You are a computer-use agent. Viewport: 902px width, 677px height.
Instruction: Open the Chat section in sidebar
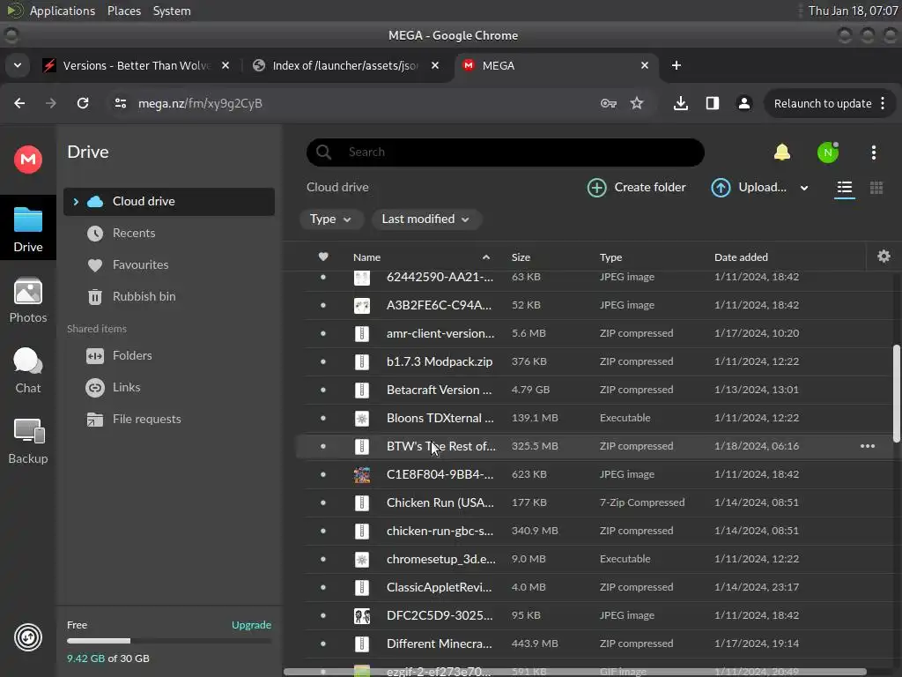coord(27,371)
